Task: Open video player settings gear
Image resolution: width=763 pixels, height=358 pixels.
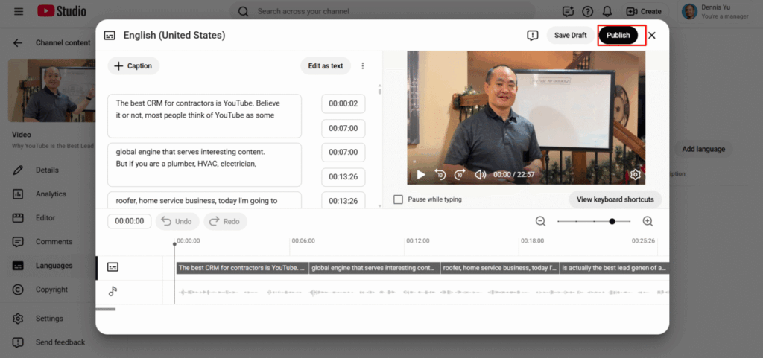Action: click(x=635, y=175)
